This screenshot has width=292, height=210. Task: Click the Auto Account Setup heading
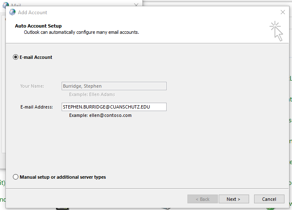38,26
